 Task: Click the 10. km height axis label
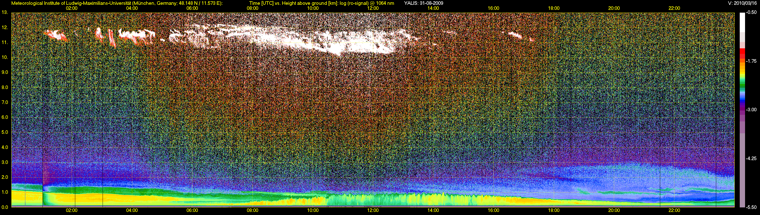pos(4,57)
